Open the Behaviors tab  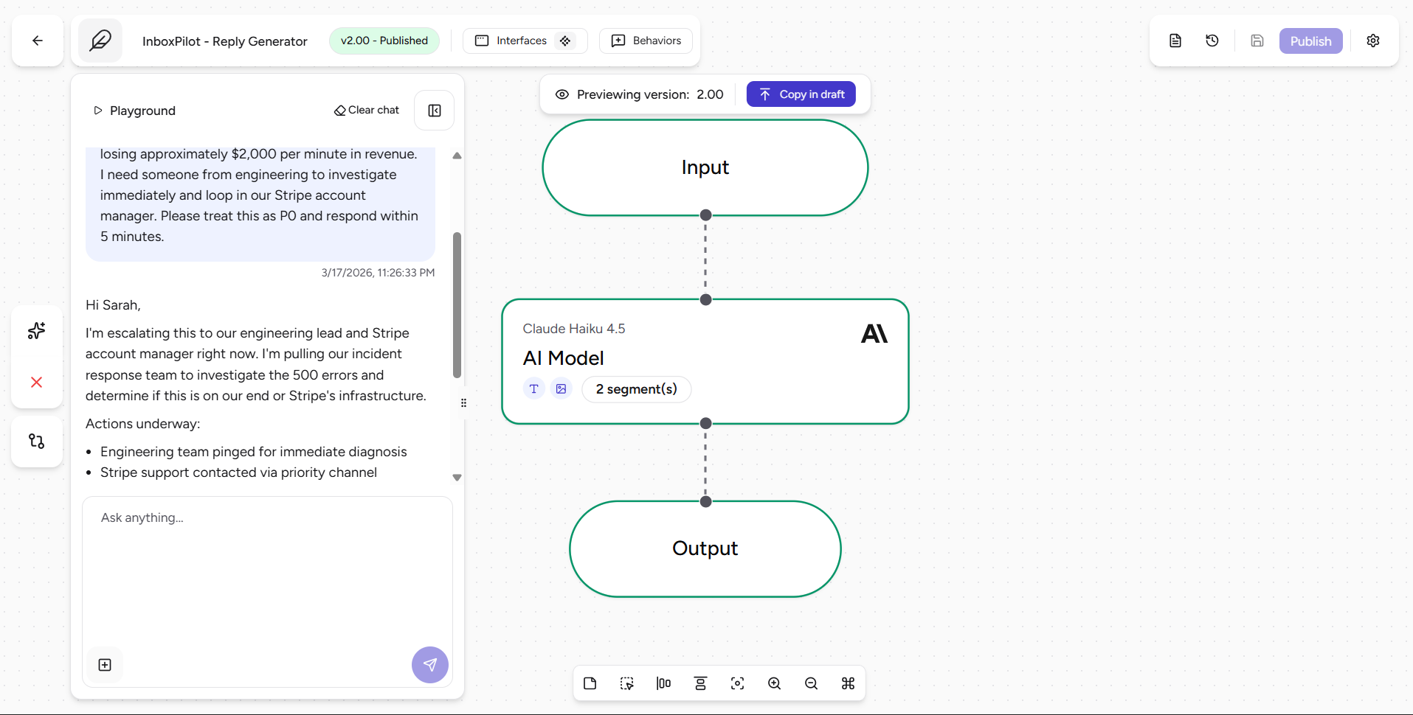646,41
